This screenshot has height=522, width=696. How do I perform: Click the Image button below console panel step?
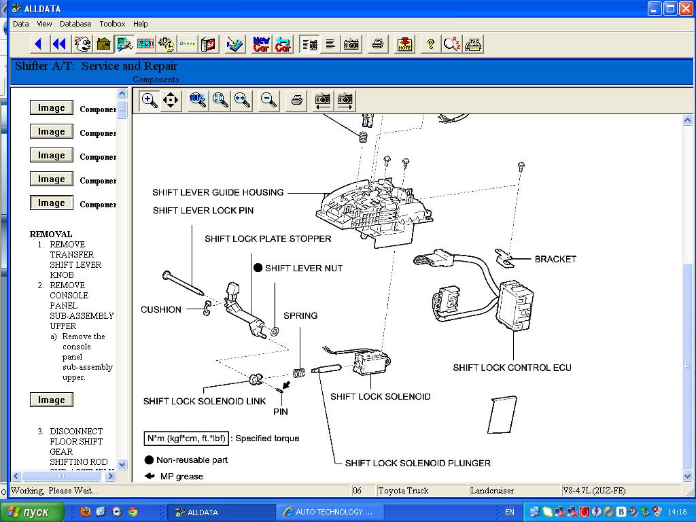(x=52, y=400)
